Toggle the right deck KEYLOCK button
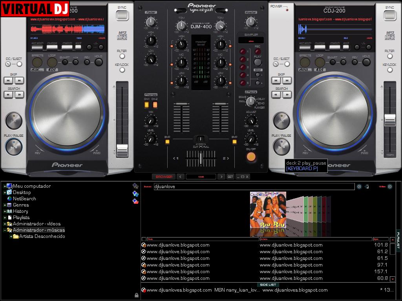This screenshot has width=402, height=301. [390, 70]
